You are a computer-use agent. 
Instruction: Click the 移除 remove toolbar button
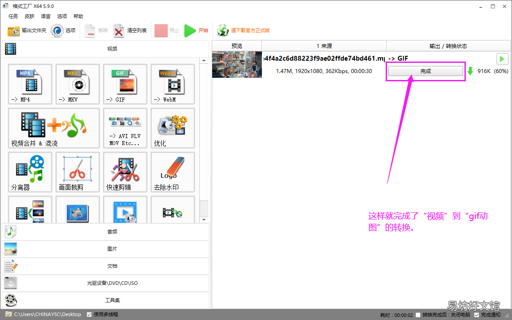[x=96, y=31]
